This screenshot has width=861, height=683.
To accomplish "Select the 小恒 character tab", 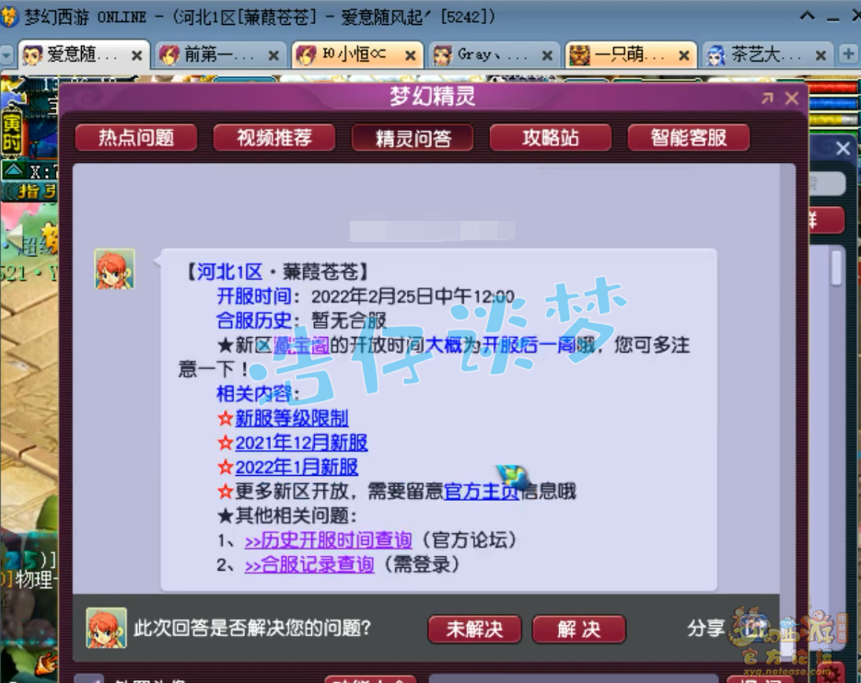I will (x=354, y=55).
